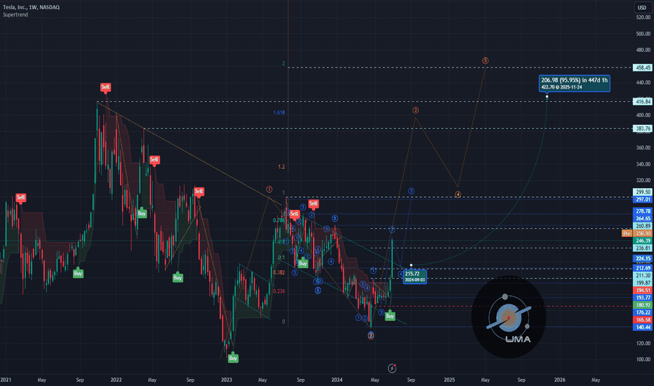Select the green 180.92 price label
Image resolution: width=654 pixels, height=386 pixels.
click(642, 305)
